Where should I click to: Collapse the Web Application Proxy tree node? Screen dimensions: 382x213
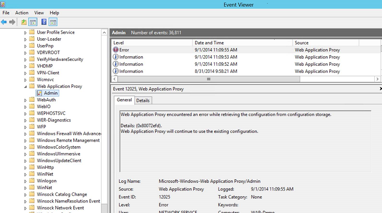pyautogui.click(x=25, y=86)
